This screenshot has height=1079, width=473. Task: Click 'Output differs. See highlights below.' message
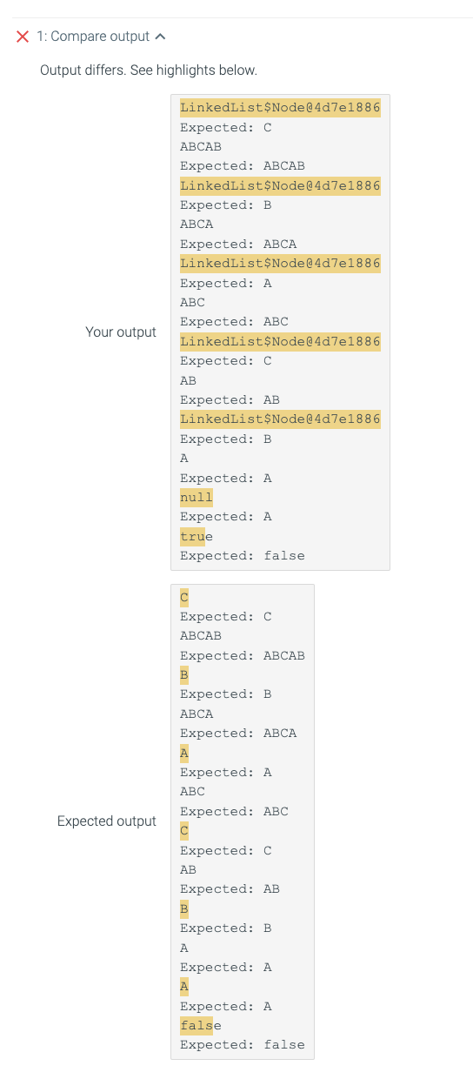click(x=149, y=70)
